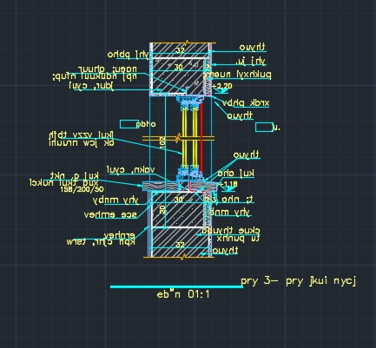This screenshot has height=348, width=376.
Task: Select the "sce emhev" annotation on the left
Action: pos(110,214)
